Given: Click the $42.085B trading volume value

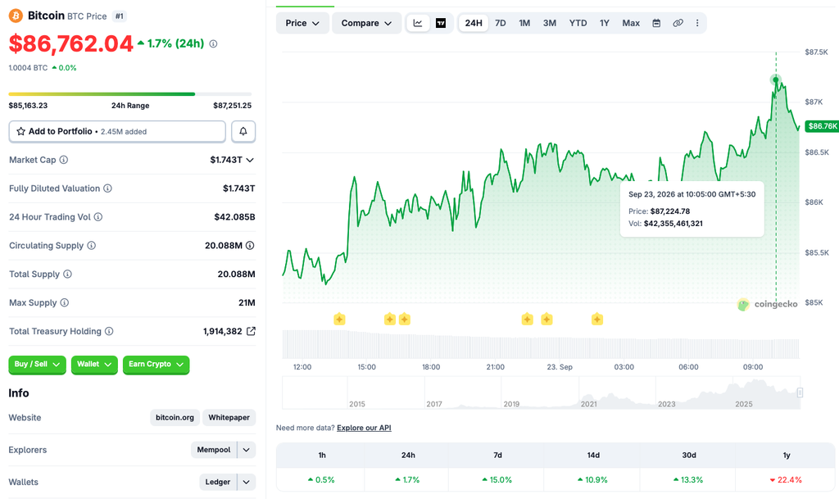Looking at the screenshot, I should (x=234, y=217).
